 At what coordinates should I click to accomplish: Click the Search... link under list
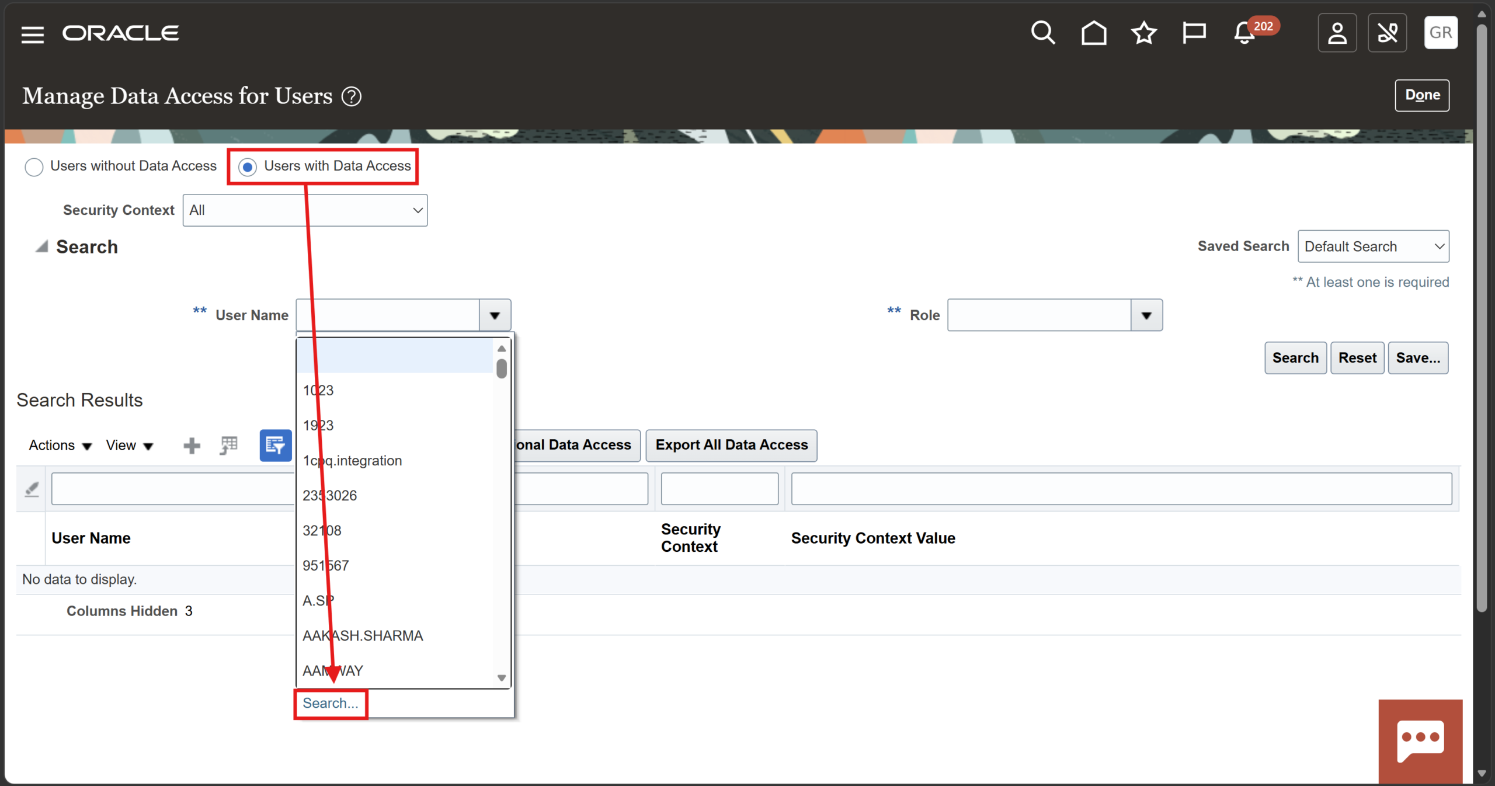[331, 704]
